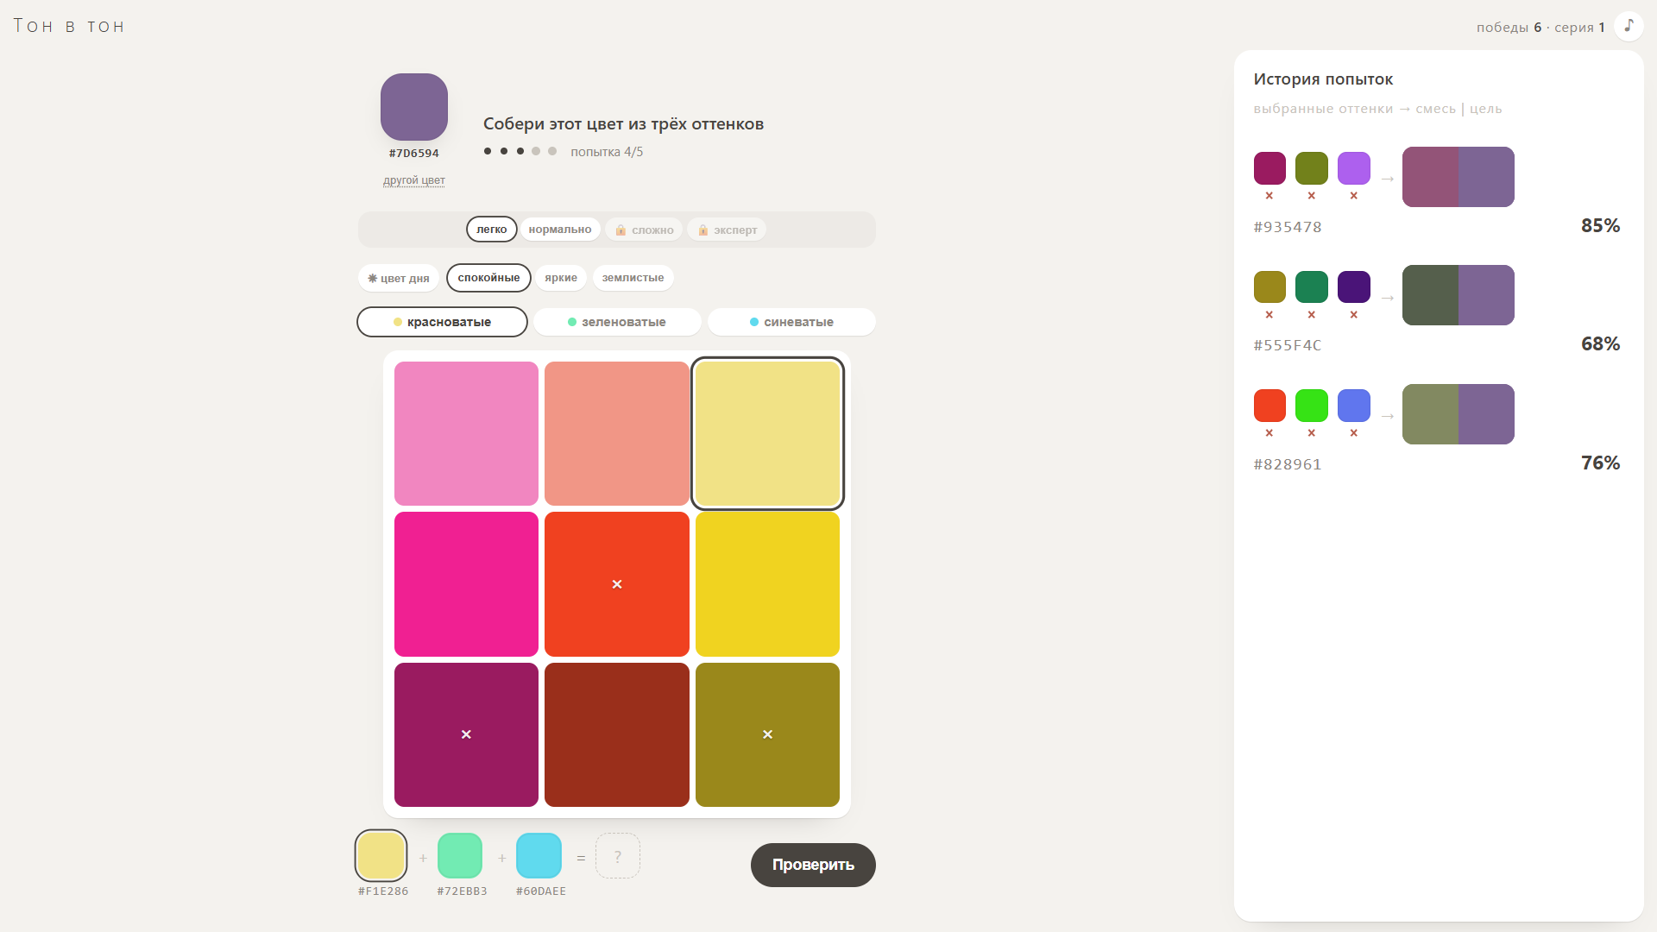Screen dimensions: 1657x932
Task: Open the 'зеленоватые' shades tab
Action: [617, 322]
